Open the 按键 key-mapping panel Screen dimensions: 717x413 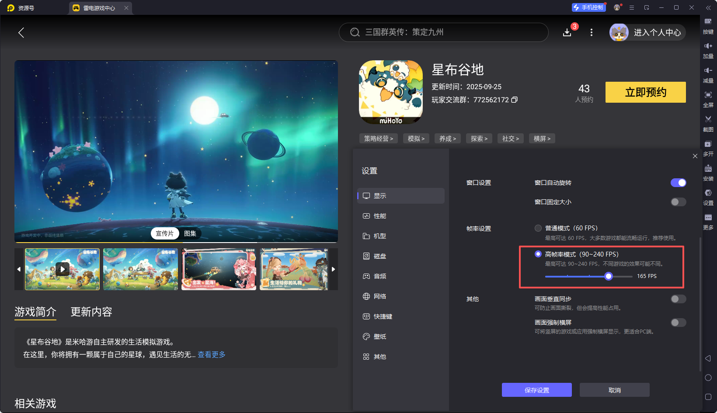click(708, 26)
